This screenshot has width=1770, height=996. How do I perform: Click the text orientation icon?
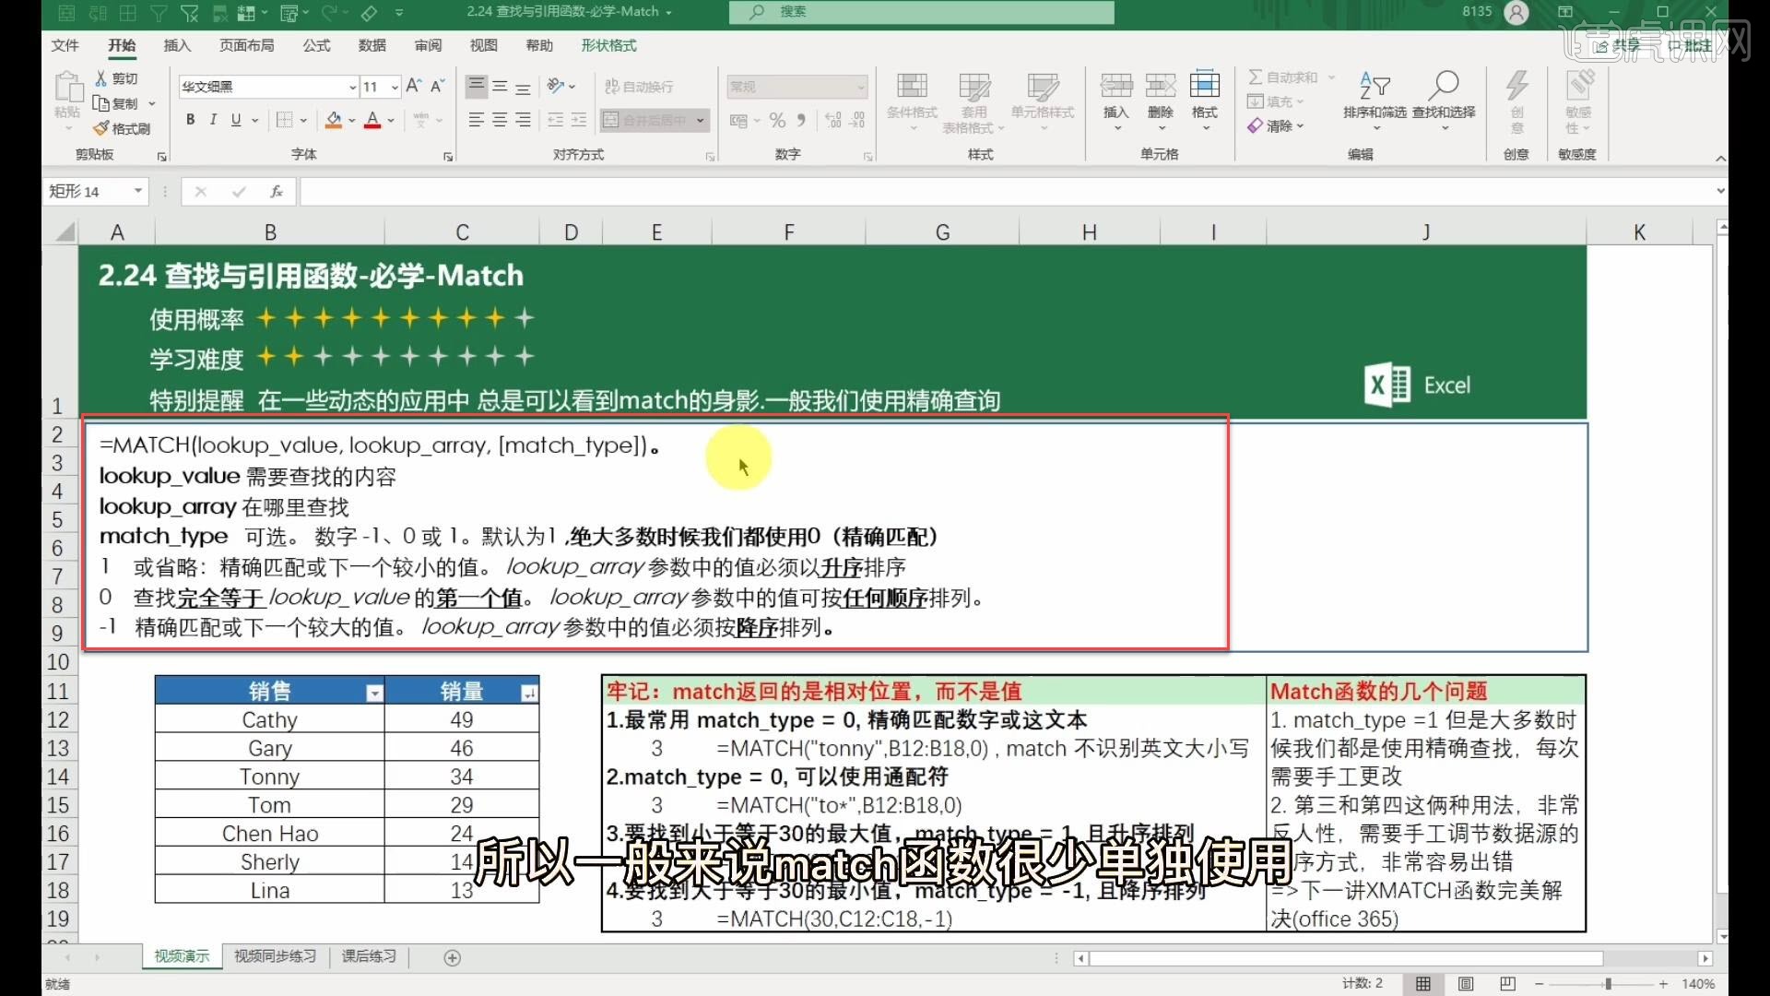coord(556,86)
